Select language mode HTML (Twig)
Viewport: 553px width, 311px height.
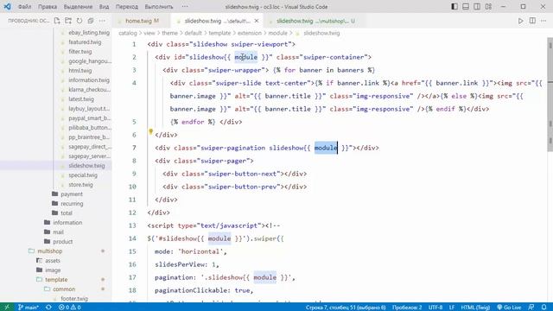[475, 308]
